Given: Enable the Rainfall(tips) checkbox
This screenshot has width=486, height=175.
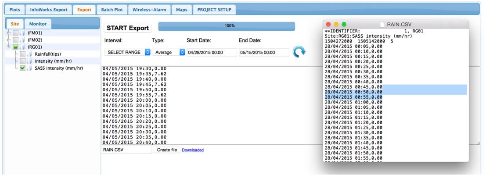Looking at the screenshot, I should [23, 54].
